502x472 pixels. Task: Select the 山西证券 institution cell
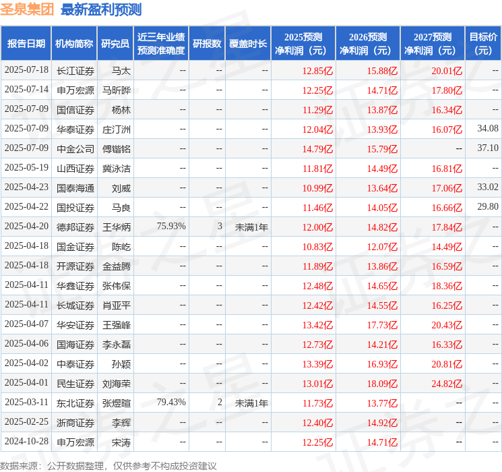75,169
